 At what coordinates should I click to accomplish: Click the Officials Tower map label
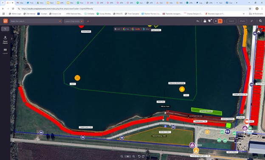pos(165,107)
